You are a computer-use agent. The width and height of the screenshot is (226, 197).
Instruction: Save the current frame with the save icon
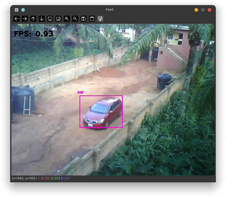coord(83,18)
